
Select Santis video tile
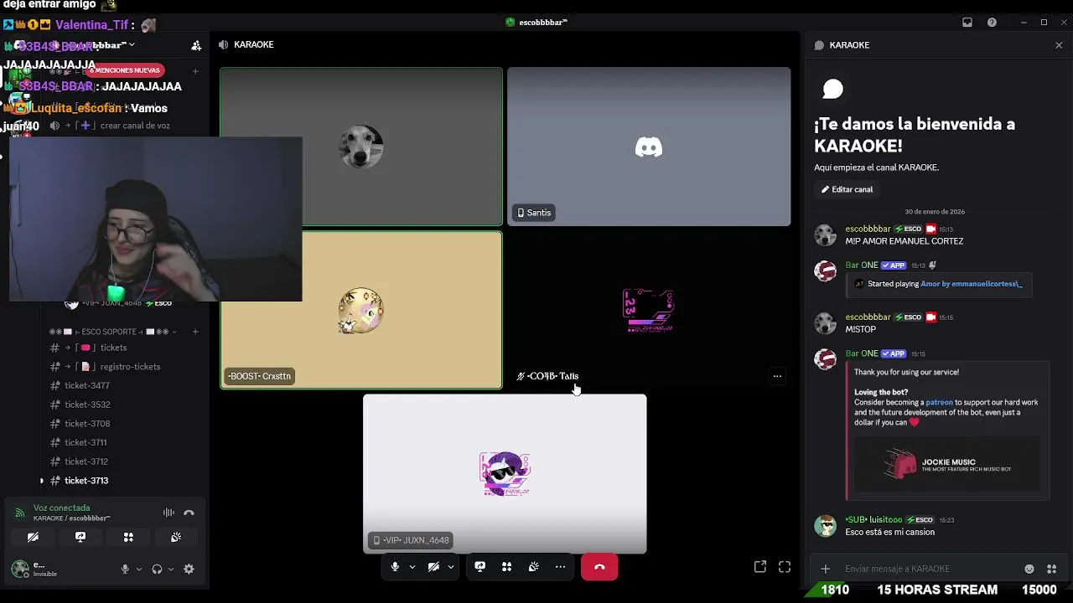pos(649,147)
